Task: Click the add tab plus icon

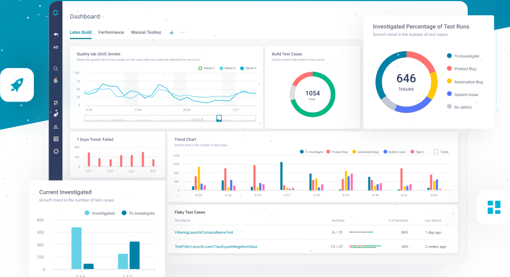Action: pos(171,33)
